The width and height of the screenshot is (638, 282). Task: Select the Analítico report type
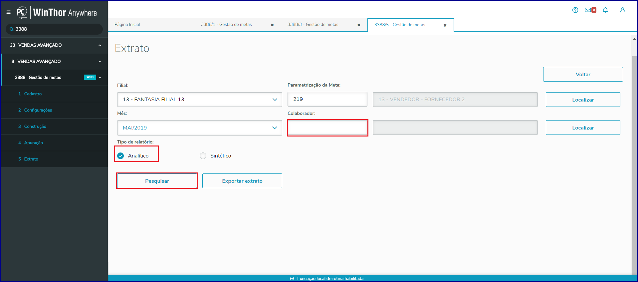tap(120, 156)
